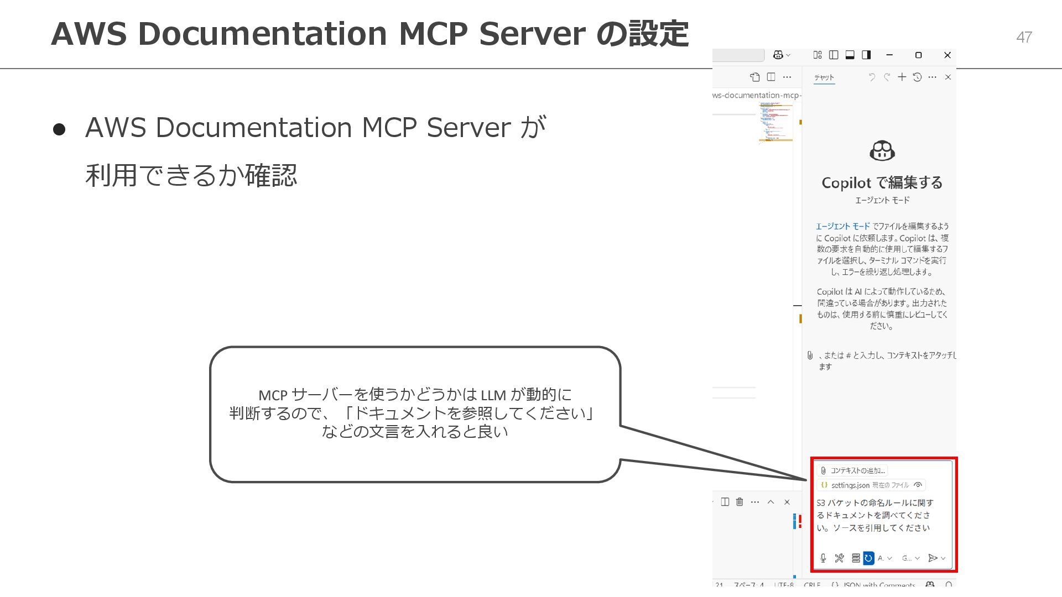Start voice chat with microphone icon
This screenshot has width=1062, height=597.
pos(823,558)
